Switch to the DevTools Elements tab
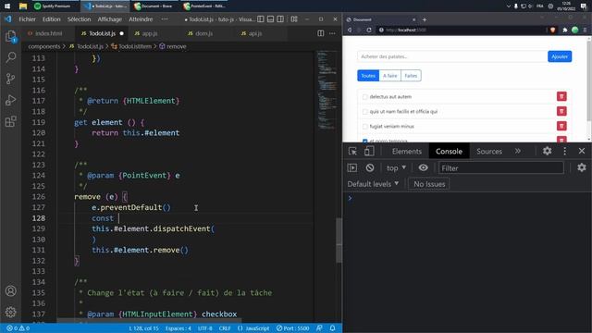This screenshot has width=592, height=333. [x=407, y=151]
